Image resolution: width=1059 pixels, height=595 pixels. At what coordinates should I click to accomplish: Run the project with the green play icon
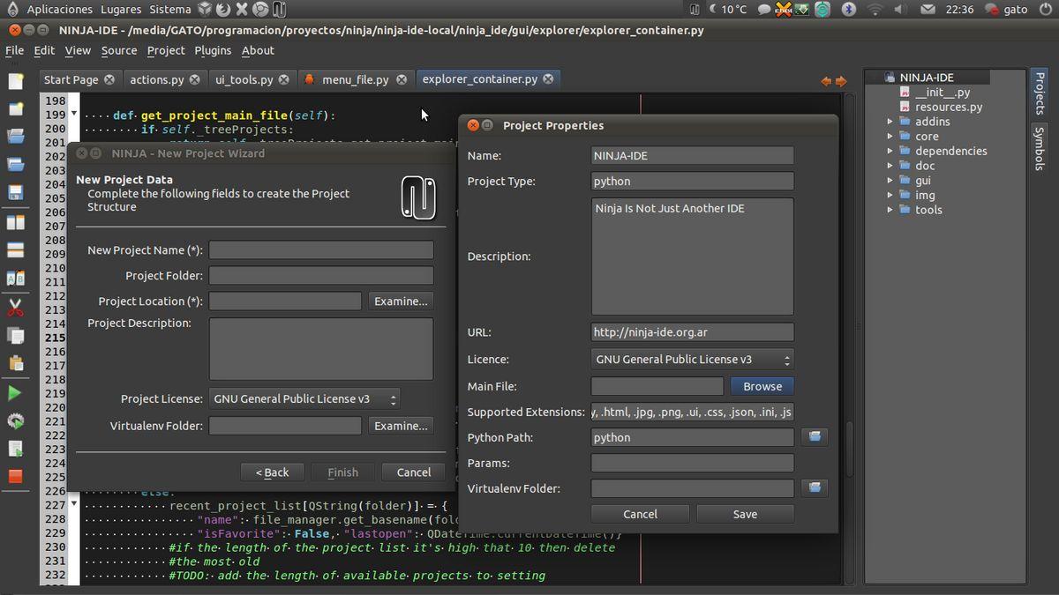tap(15, 393)
